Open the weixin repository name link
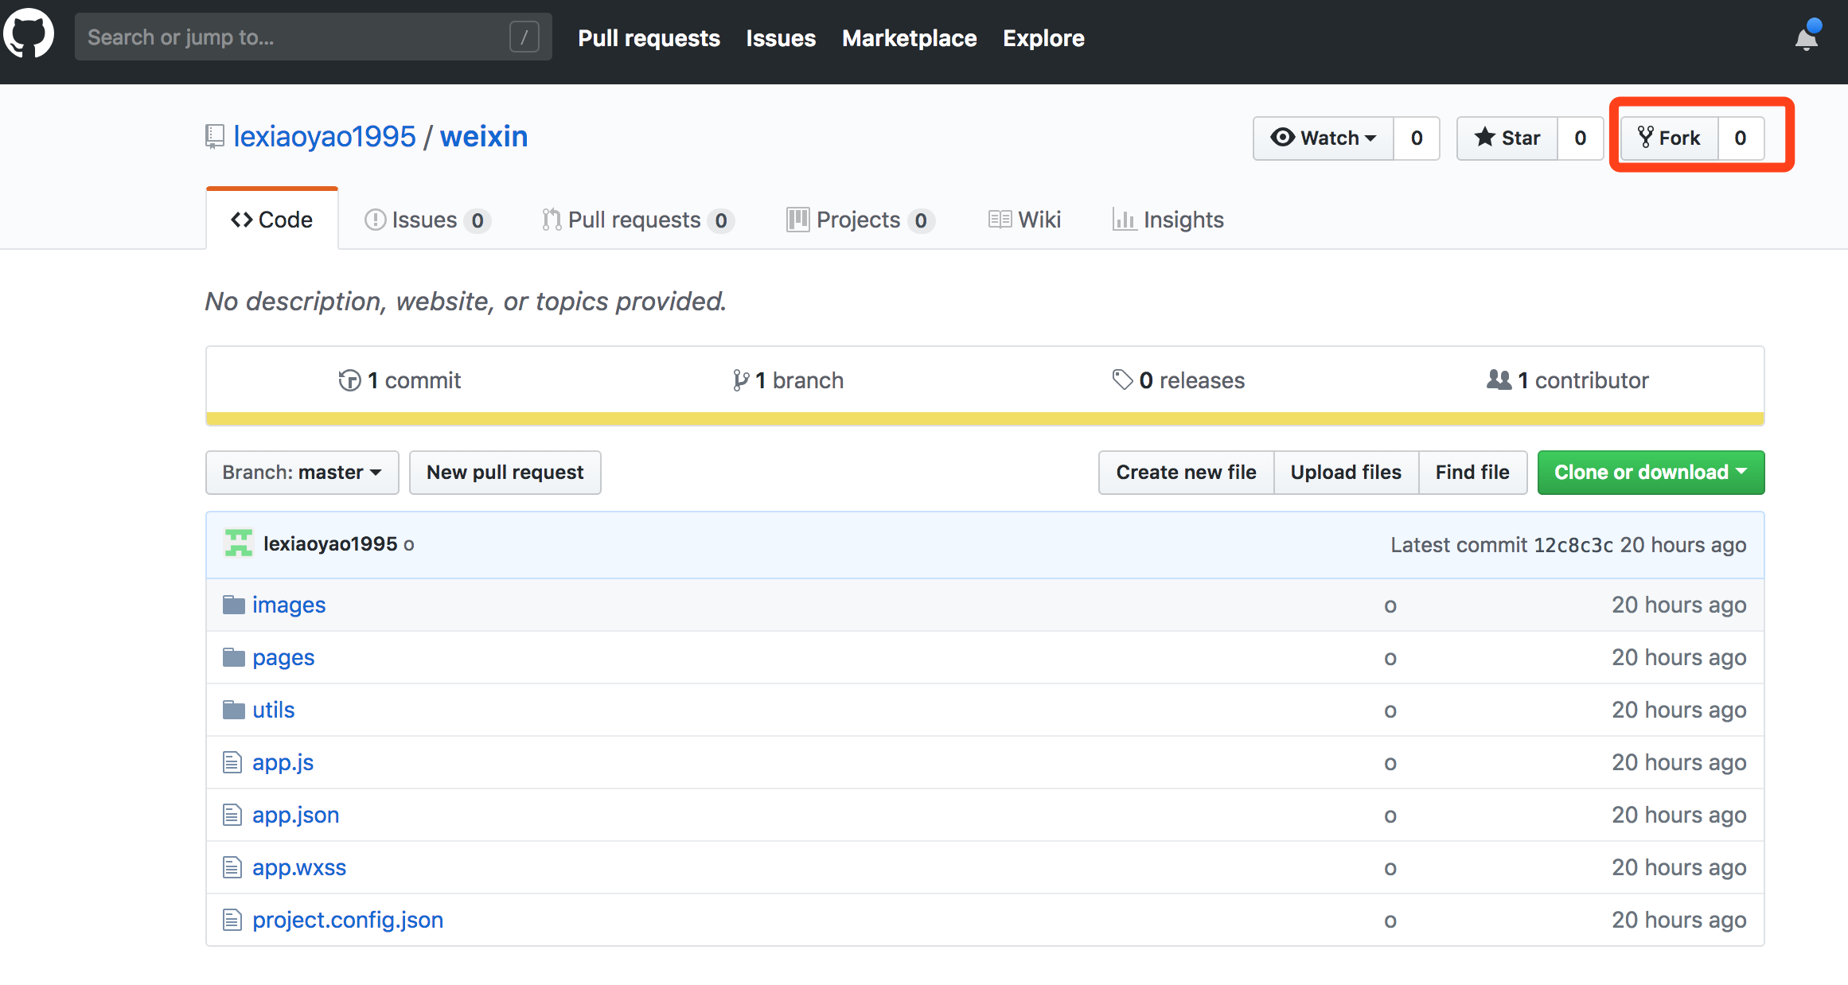 point(484,136)
